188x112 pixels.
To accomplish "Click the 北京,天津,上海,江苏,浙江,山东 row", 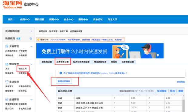I will pyautogui.click(x=119, y=103).
